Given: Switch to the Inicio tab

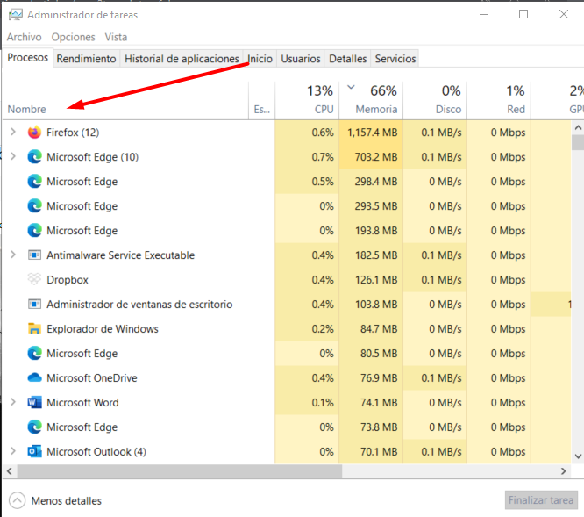Looking at the screenshot, I should [x=260, y=59].
